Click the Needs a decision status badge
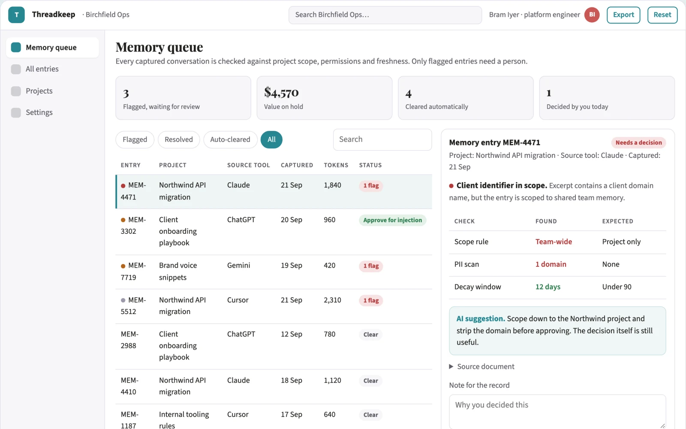Image resolution: width=686 pixels, height=429 pixels. 638,142
